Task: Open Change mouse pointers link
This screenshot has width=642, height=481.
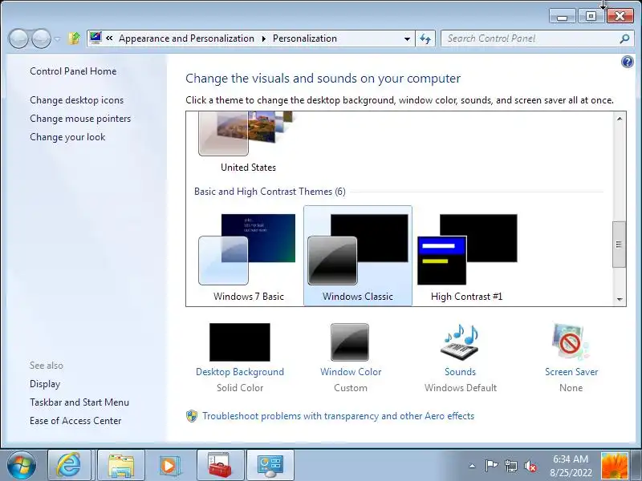Action: (80, 119)
